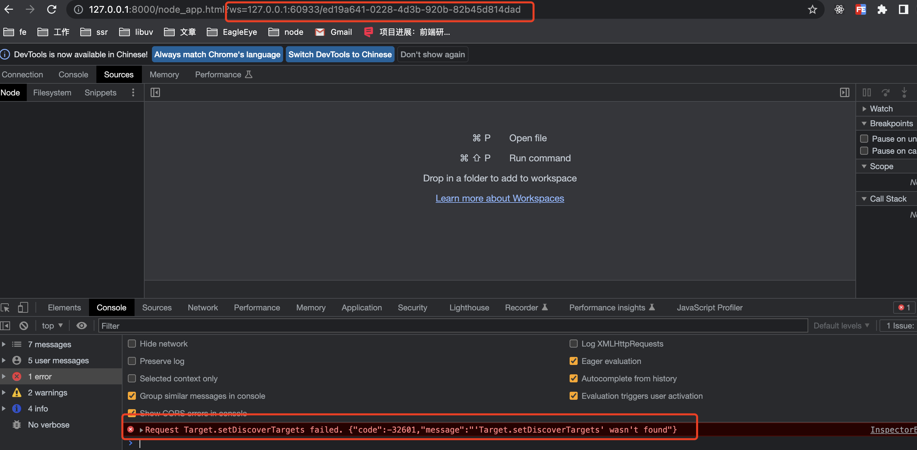
Task: Check the Hide network option
Action: point(132,344)
